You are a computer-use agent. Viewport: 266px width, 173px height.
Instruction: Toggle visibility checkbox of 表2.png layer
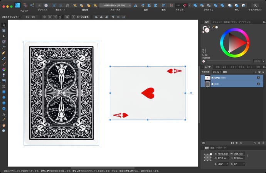[x=258, y=78]
